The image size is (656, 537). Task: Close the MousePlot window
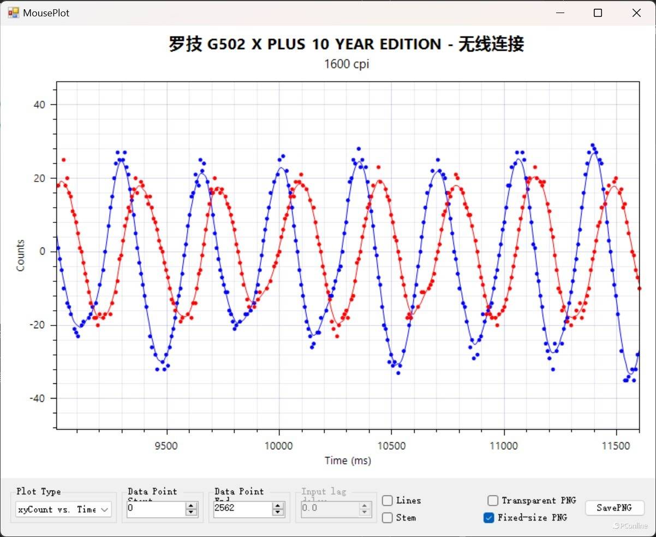pyautogui.click(x=636, y=13)
